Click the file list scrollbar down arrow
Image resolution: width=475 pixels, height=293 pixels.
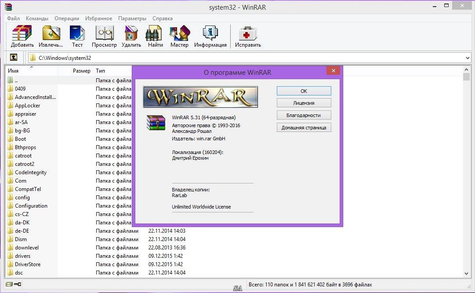(x=467, y=273)
